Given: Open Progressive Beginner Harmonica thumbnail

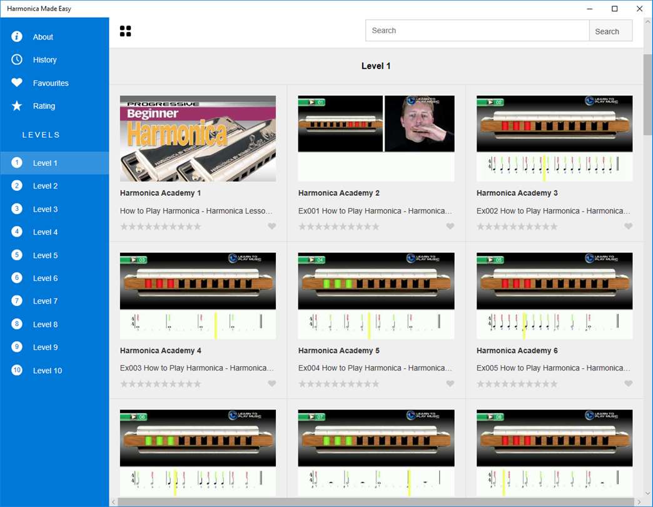Looking at the screenshot, I should pos(198,138).
